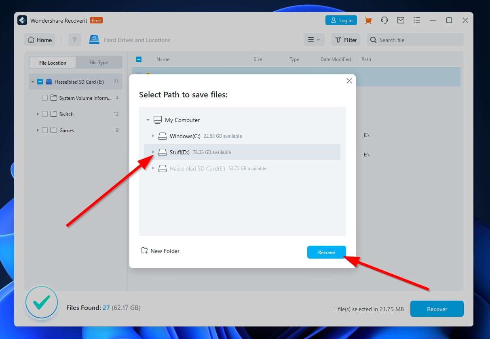490x339 pixels.
Task: Click the mail feedback icon
Action: [401, 20]
